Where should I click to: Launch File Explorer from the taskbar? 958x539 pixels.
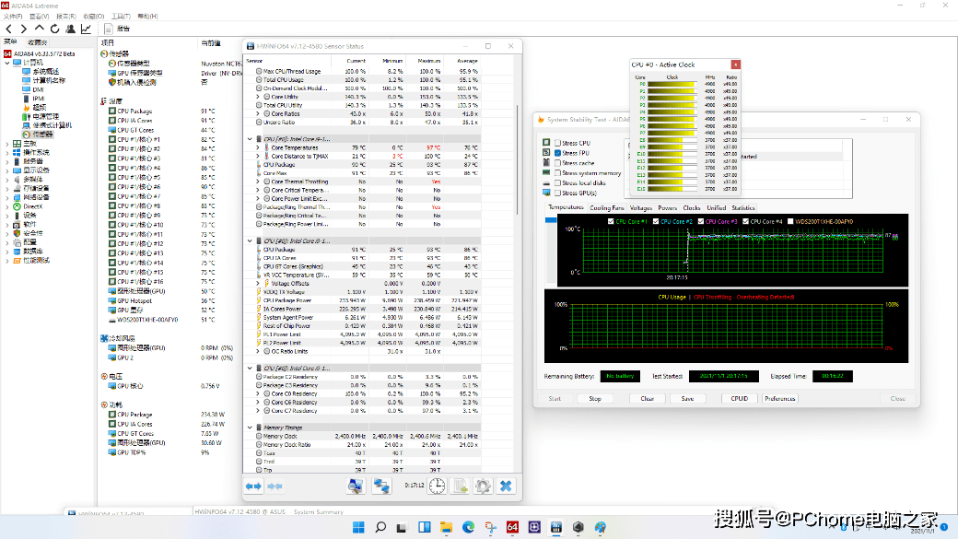click(x=446, y=527)
